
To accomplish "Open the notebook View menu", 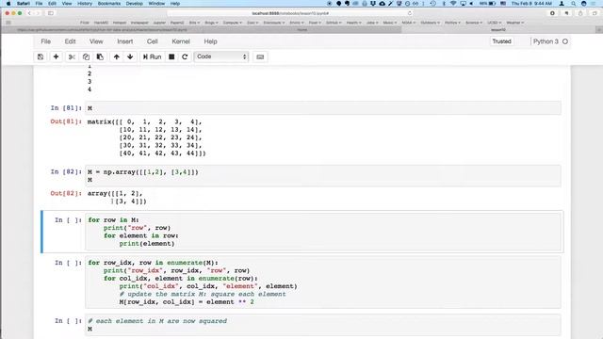I will point(96,41).
